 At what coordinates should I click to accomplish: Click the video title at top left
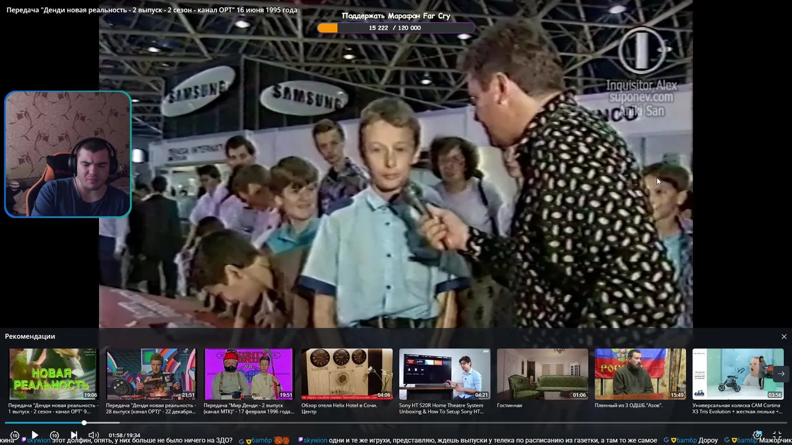152,11
